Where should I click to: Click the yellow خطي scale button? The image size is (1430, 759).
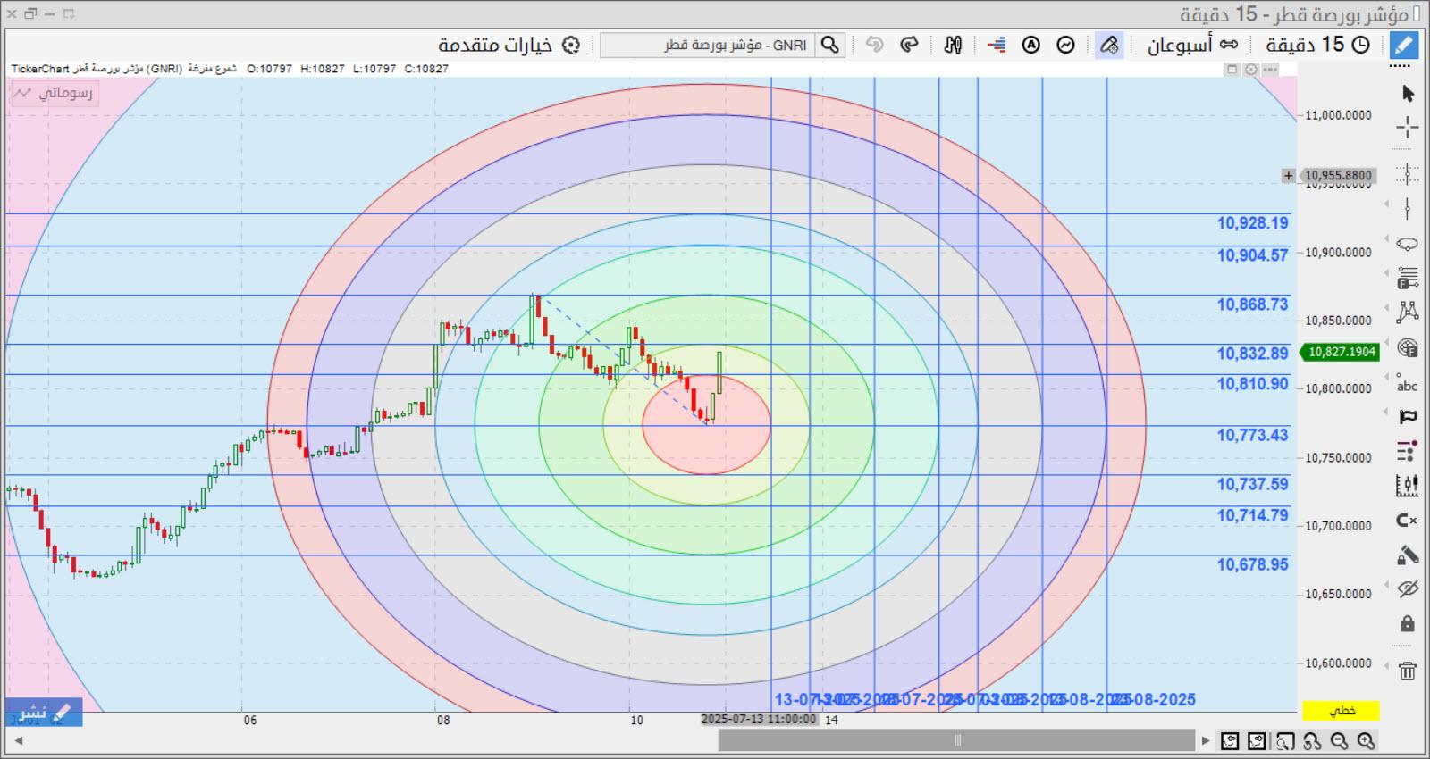point(1341,711)
